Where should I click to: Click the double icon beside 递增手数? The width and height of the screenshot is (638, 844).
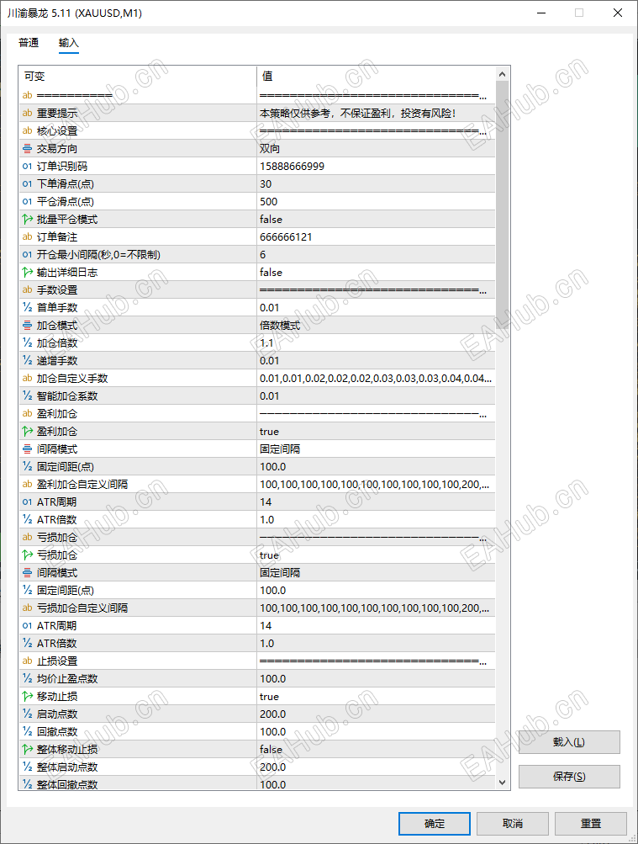28,361
